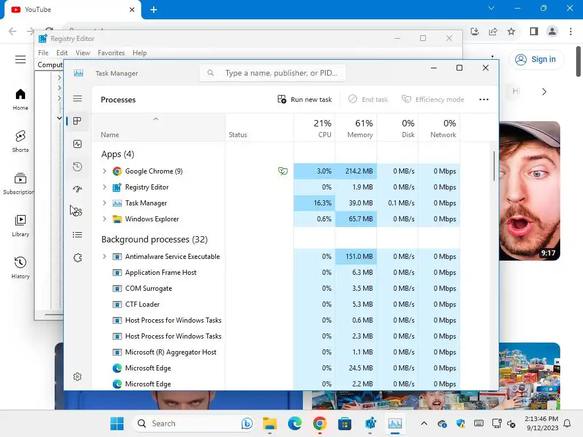
Task: Click the Windows taskbar Search box
Action: 193,423
